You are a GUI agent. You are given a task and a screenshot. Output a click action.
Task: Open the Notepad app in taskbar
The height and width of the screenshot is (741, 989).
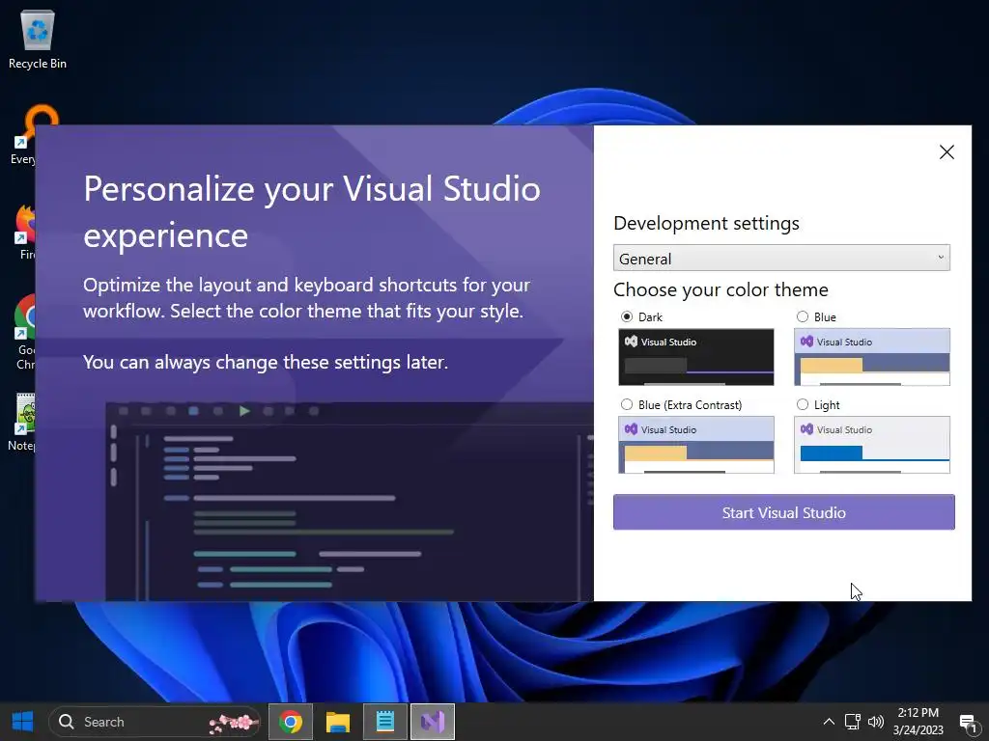385,722
